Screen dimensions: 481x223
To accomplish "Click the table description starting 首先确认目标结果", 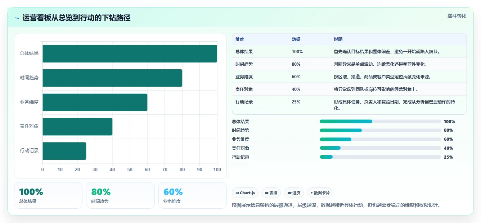I will (x=387, y=52).
